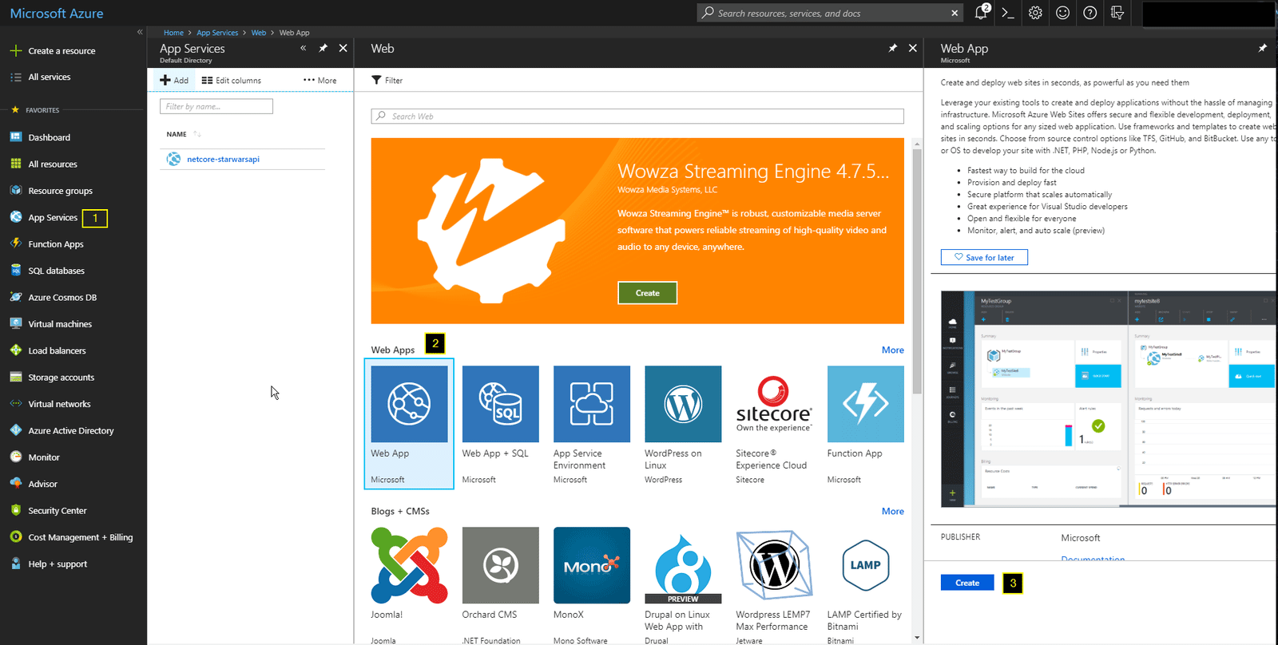Select the Web App + SQL tile

click(500, 424)
